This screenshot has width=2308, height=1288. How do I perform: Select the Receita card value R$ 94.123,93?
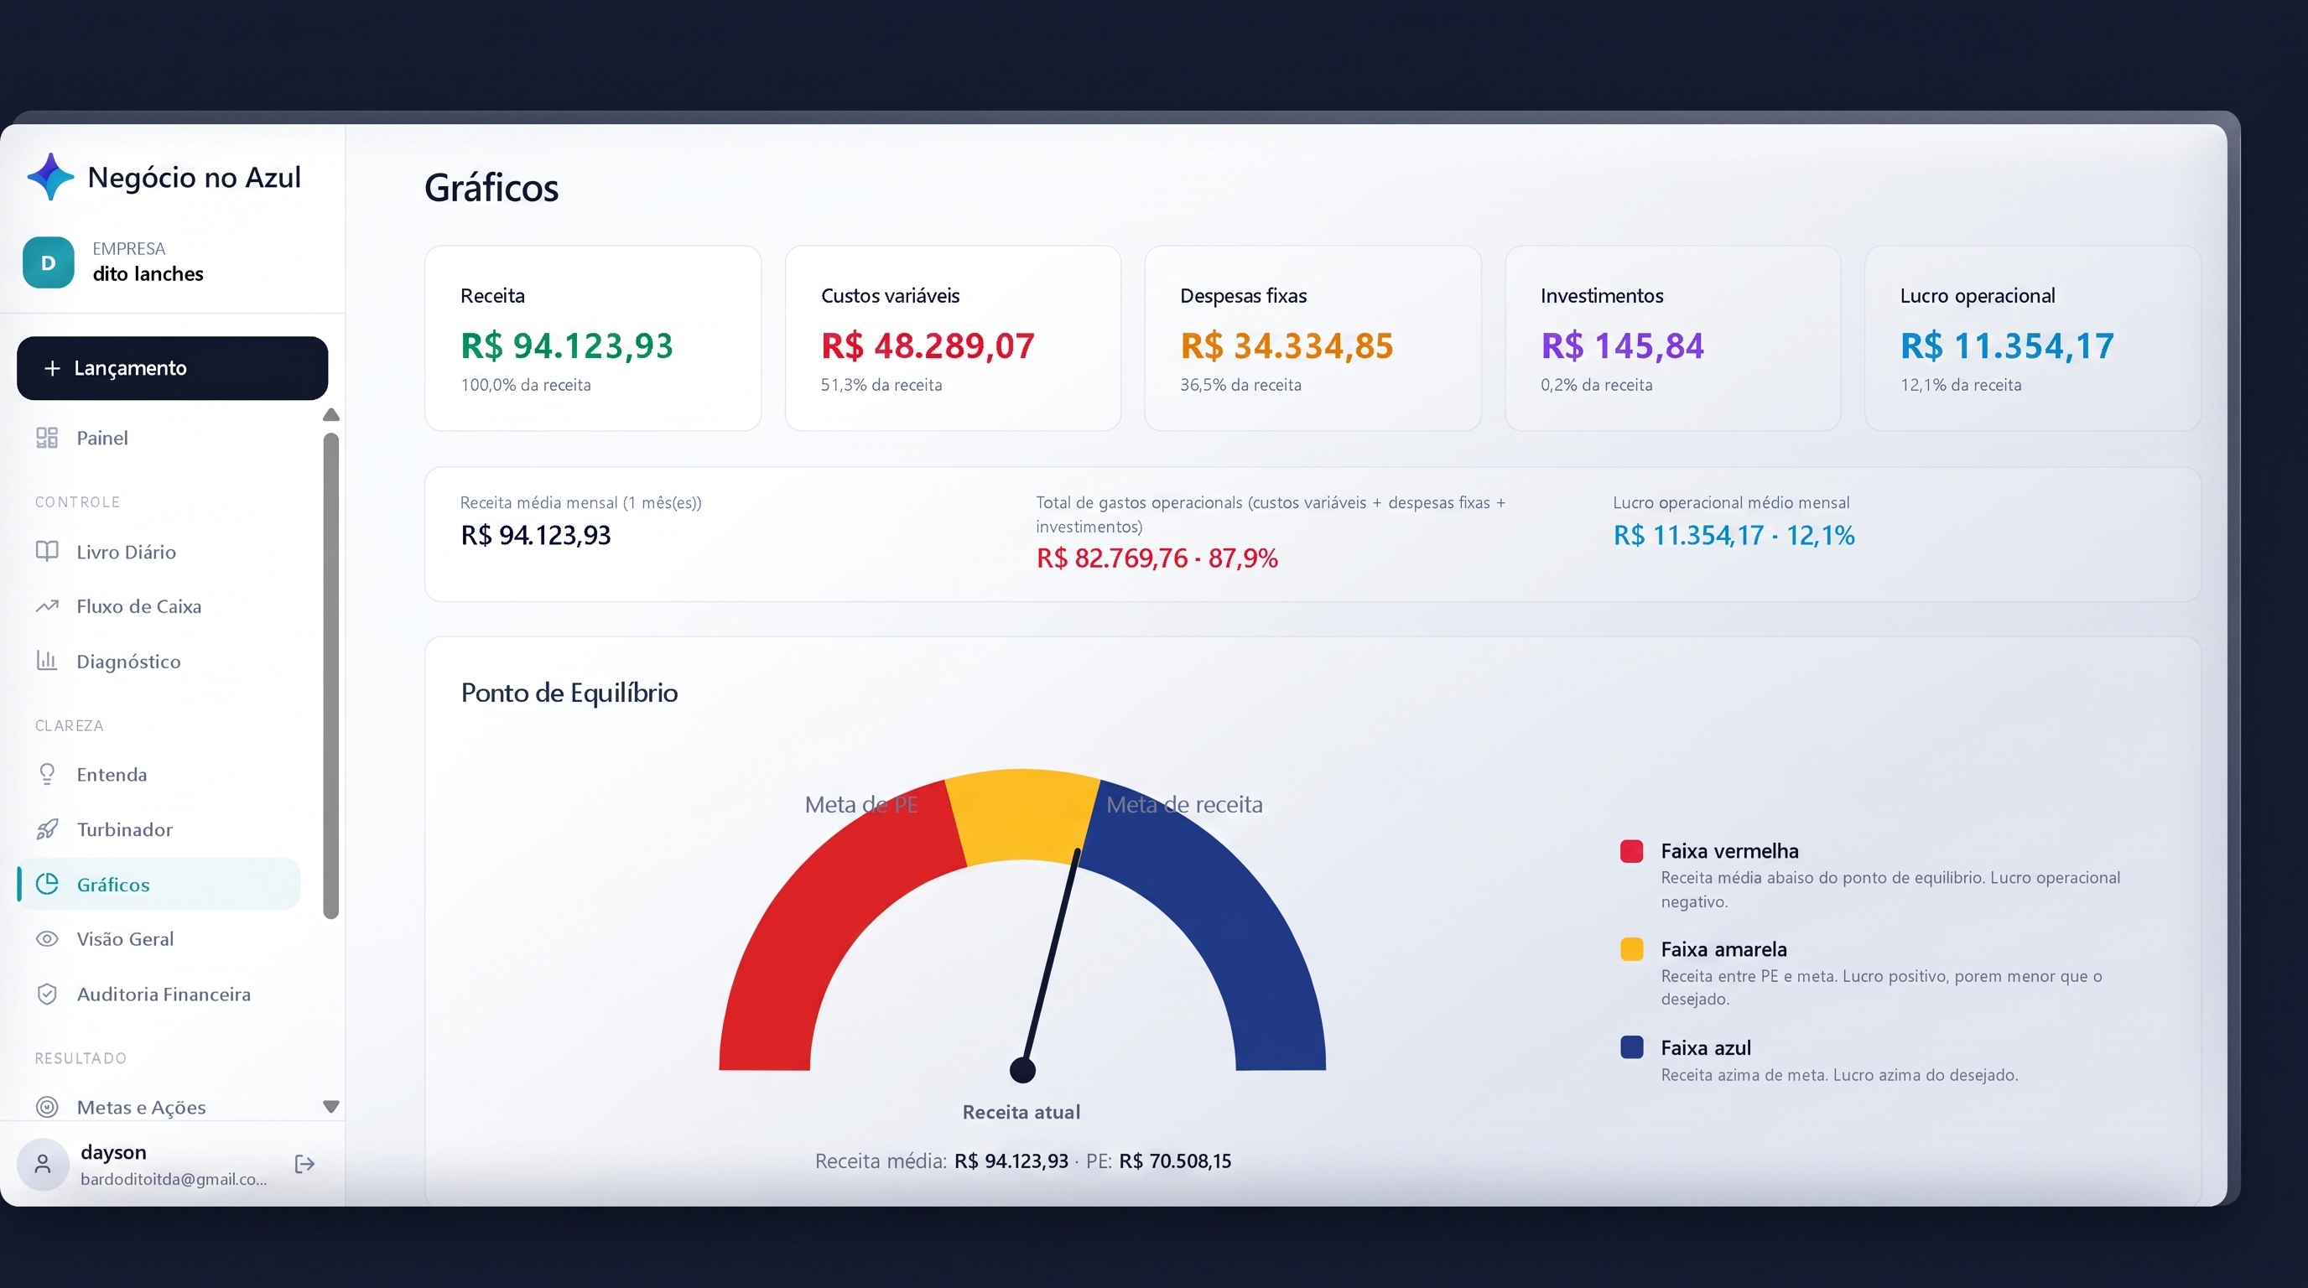566,345
